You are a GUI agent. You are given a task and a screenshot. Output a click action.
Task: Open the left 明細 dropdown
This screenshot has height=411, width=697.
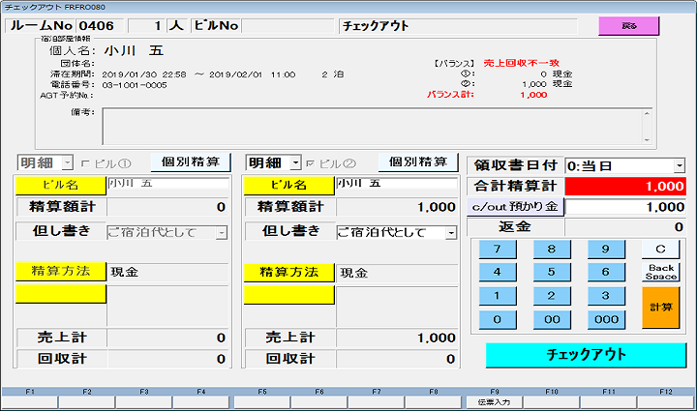(x=67, y=162)
